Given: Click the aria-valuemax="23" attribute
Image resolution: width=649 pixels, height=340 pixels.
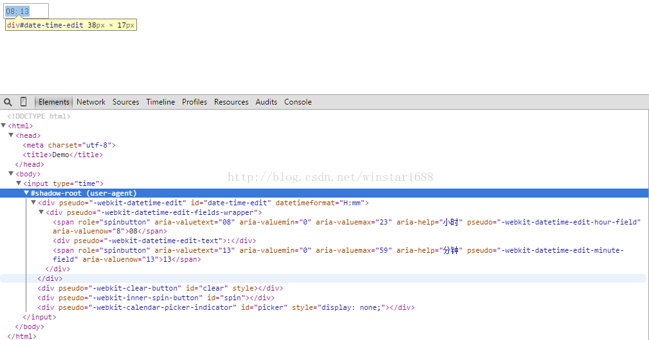Looking at the screenshot, I should tap(354, 222).
